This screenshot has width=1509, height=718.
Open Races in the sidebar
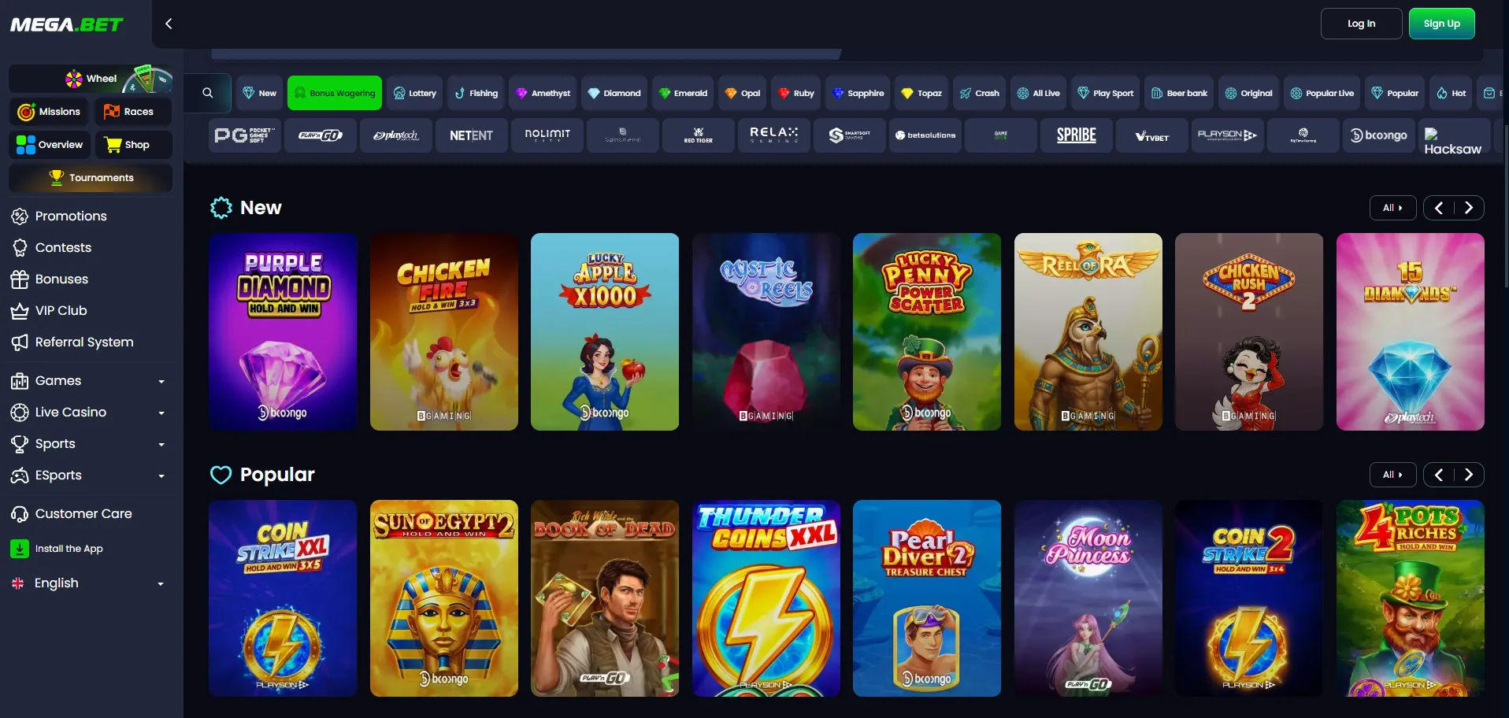tap(133, 112)
